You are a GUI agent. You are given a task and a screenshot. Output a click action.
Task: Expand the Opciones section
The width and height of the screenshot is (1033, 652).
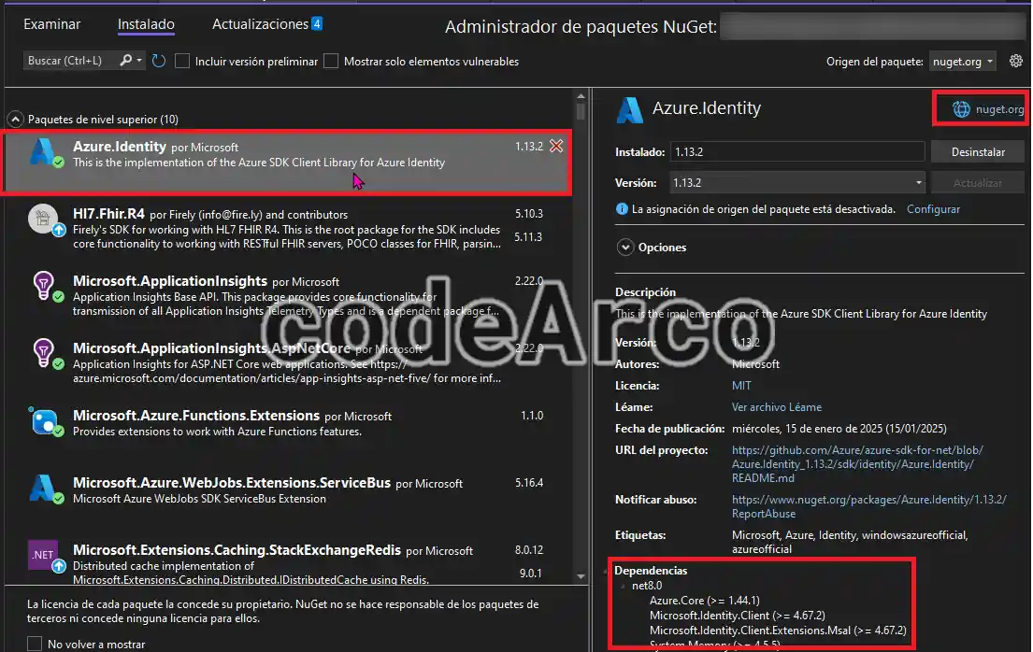(624, 247)
